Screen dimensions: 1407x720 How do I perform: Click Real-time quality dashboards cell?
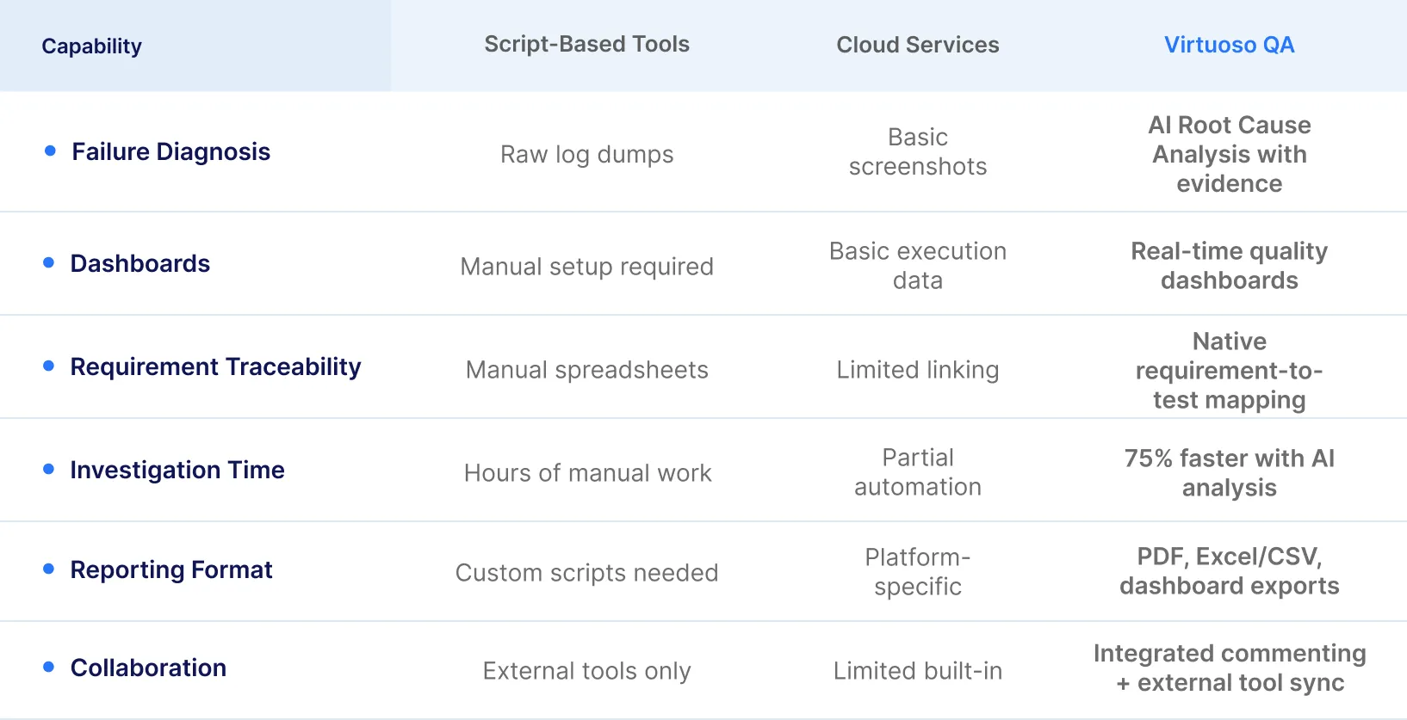[1230, 266]
